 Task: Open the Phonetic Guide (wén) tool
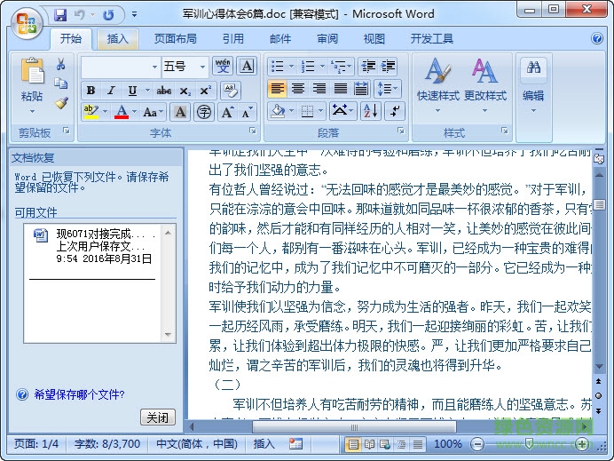[223, 66]
